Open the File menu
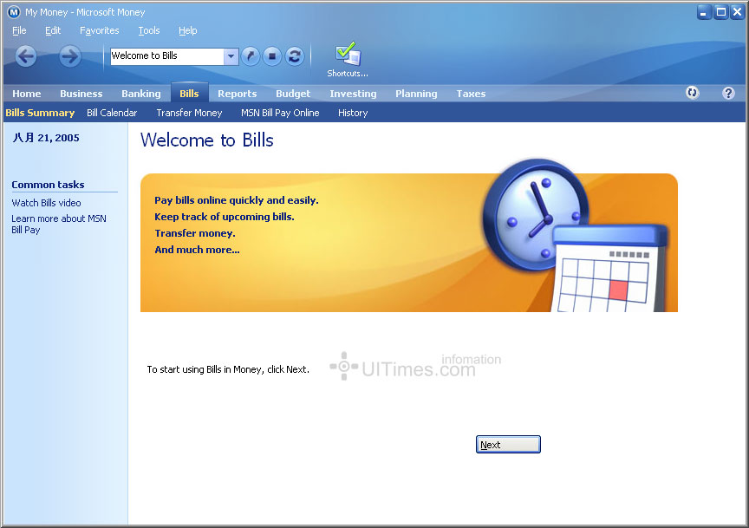This screenshot has height=528, width=749. click(x=19, y=30)
